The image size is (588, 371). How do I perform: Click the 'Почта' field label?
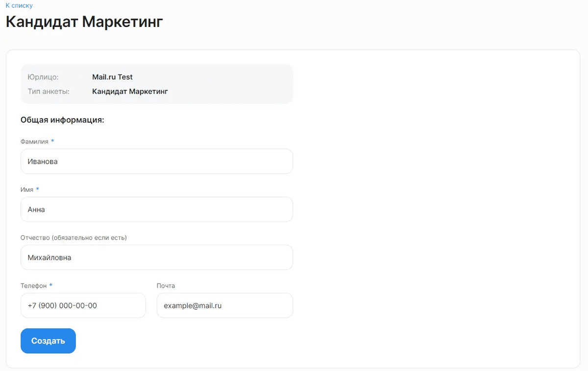pos(166,286)
